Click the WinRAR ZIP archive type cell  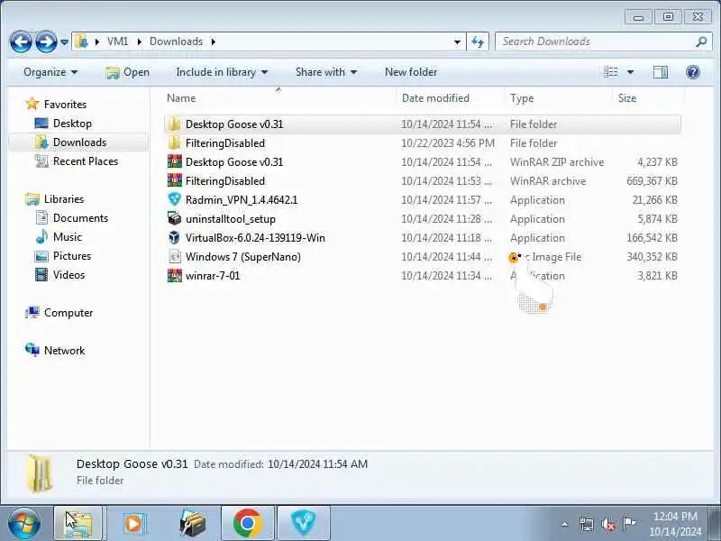[x=557, y=162]
